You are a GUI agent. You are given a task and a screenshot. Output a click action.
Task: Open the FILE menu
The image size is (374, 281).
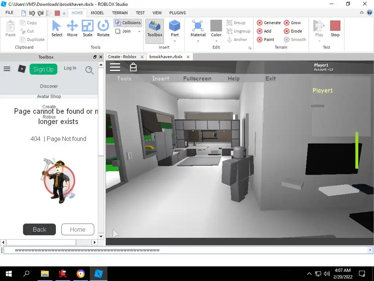pyautogui.click(x=9, y=13)
